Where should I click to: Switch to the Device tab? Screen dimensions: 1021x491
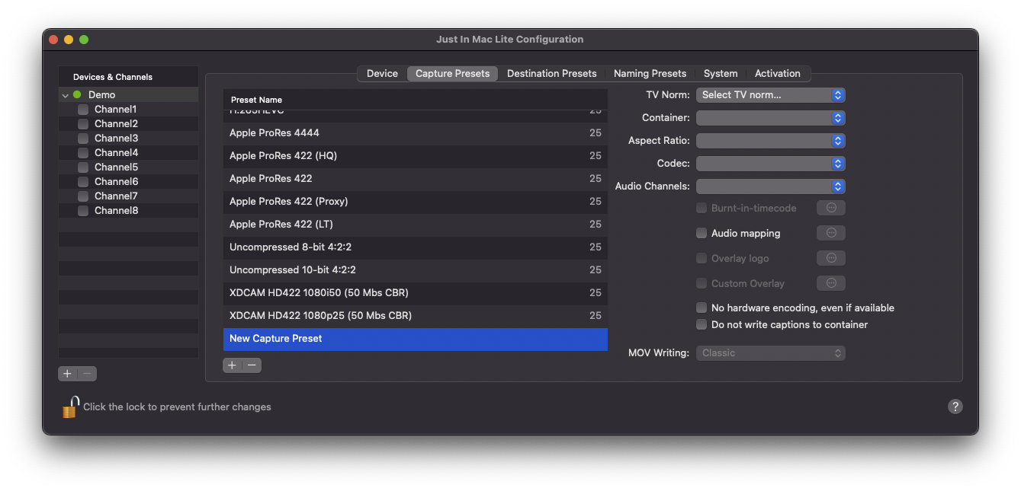pyautogui.click(x=382, y=74)
